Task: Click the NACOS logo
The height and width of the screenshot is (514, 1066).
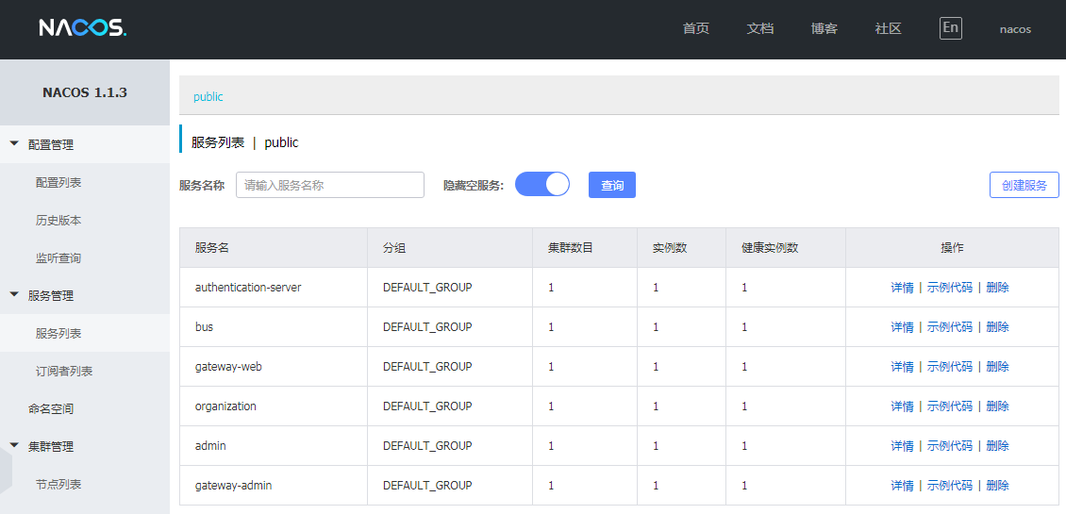Action: coord(82,28)
